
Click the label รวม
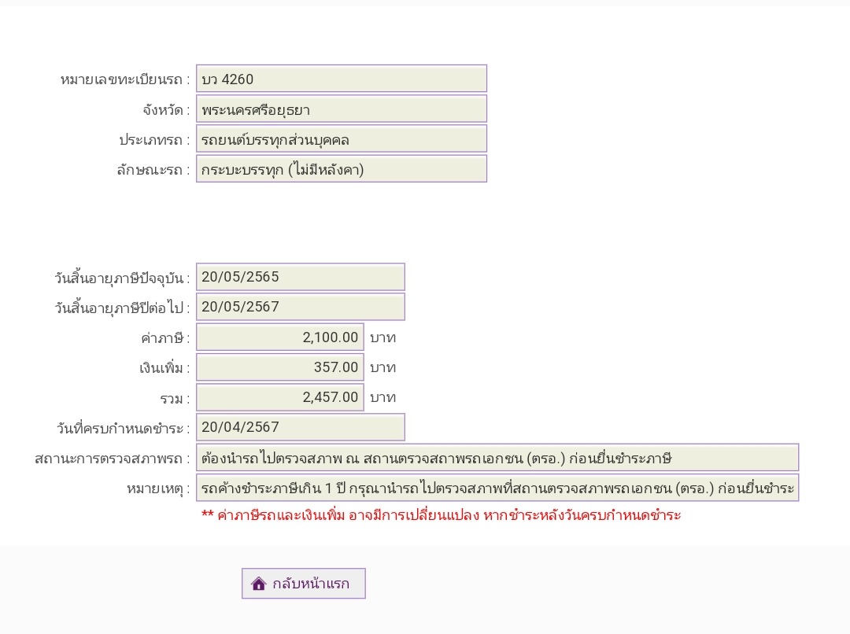click(x=175, y=400)
